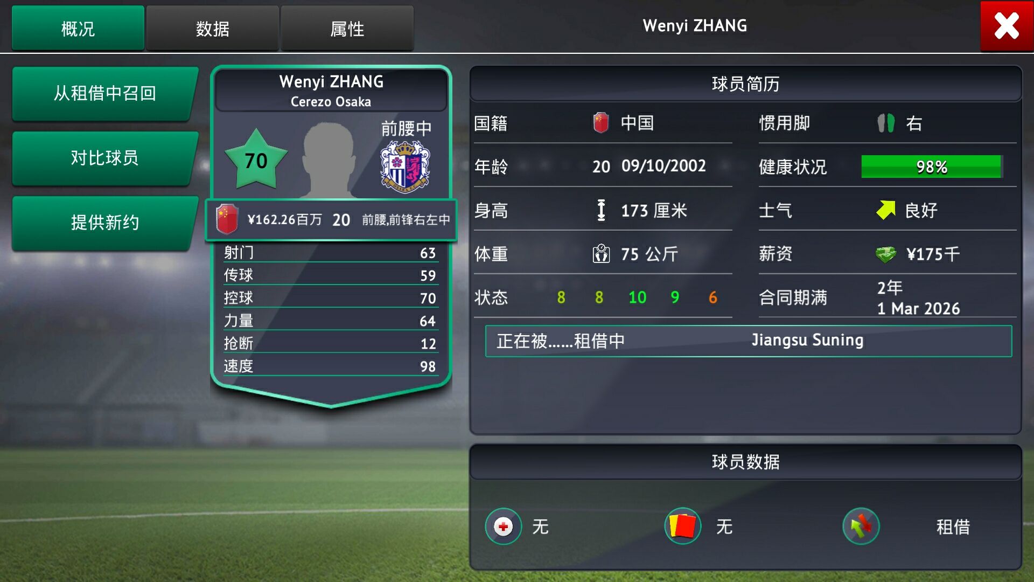
Task: Click the green gem salary icon
Action: [885, 254]
